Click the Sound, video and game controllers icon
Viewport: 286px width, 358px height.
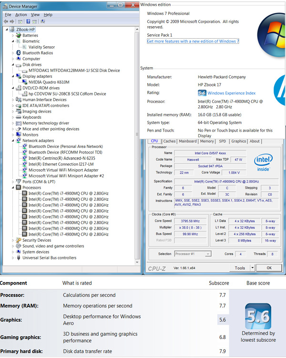pyautogui.click(x=19, y=246)
